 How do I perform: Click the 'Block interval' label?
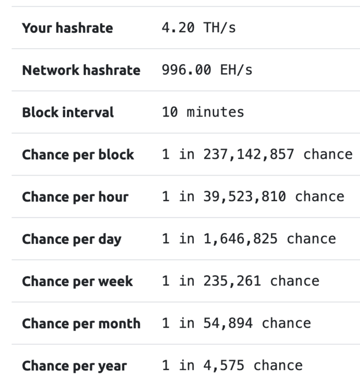68,112
